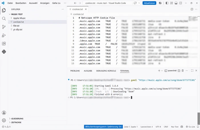Open the Run and Debug view
The width and height of the screenshot is (200, 130).
point(4,35)
